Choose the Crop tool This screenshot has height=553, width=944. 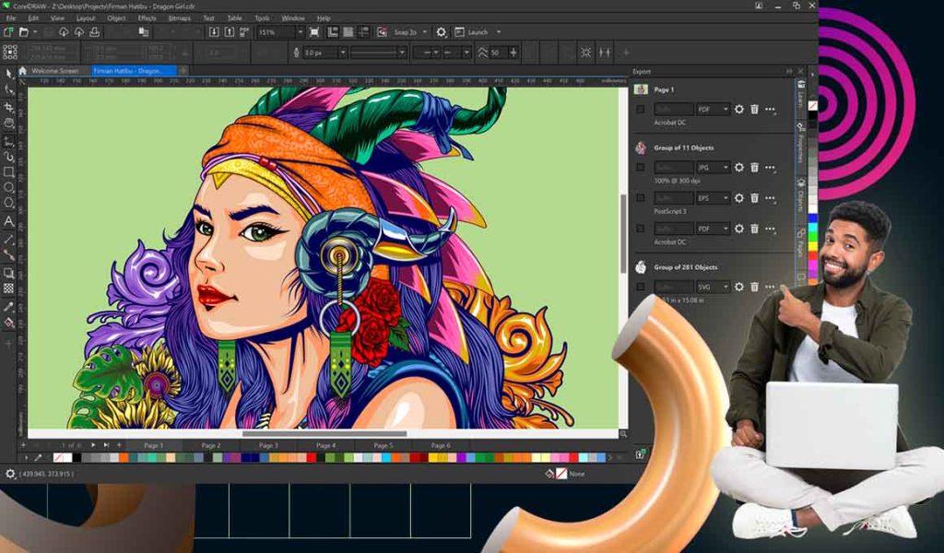click(x=8, y=107)
